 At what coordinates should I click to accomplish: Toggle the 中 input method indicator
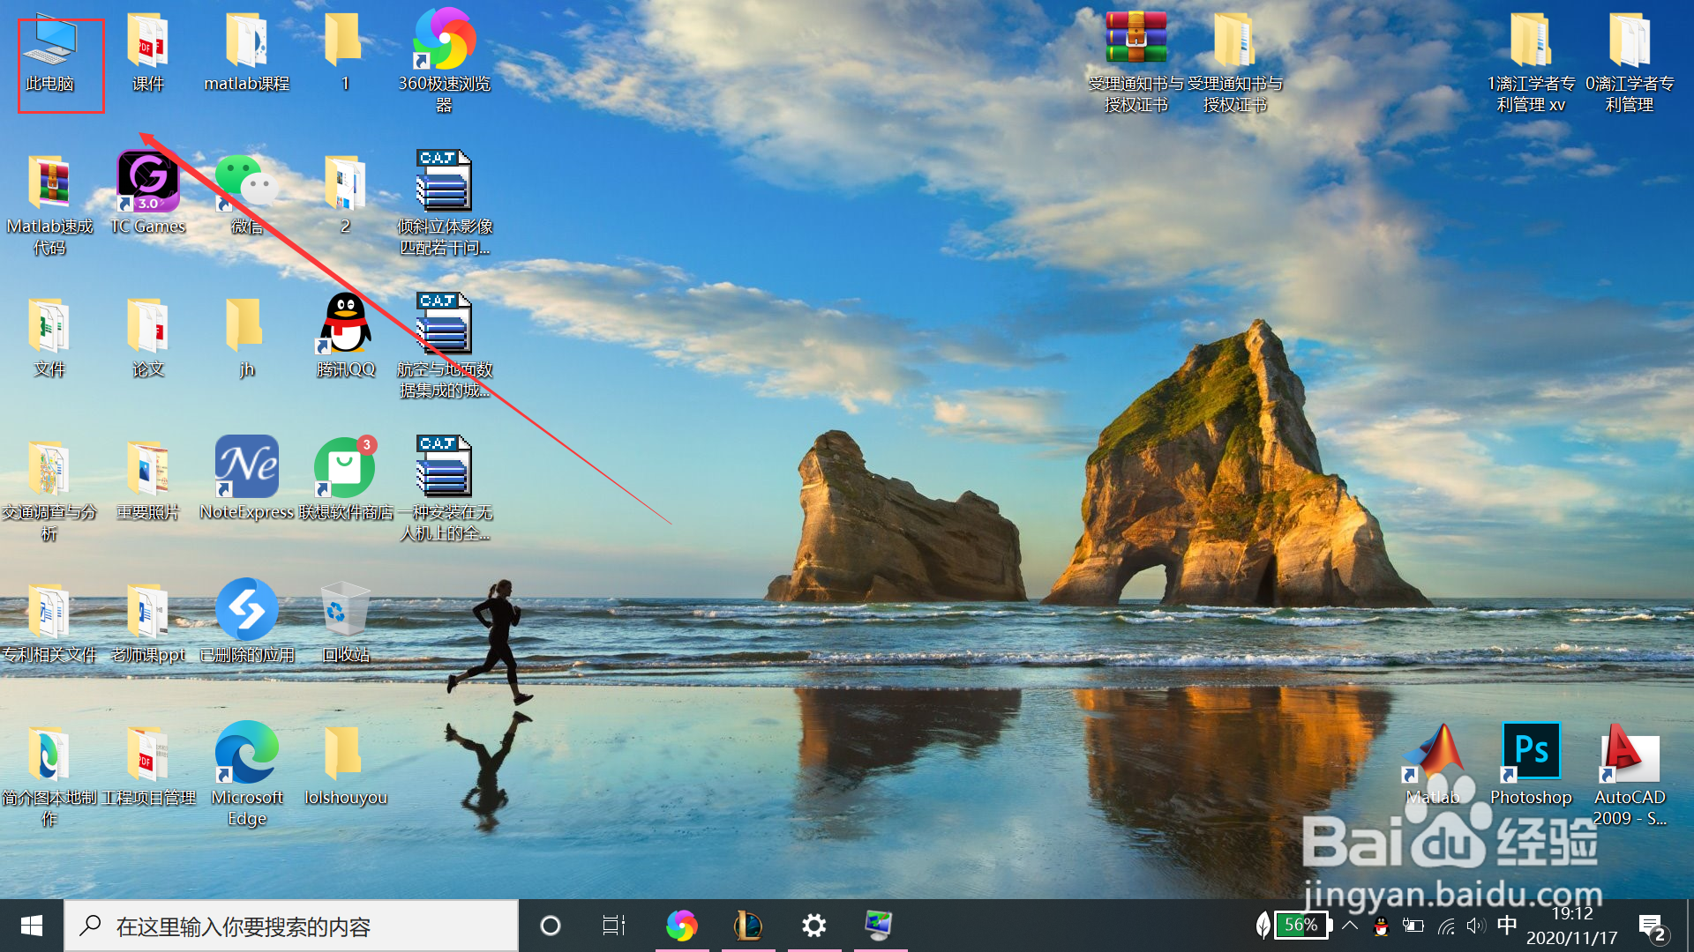pyautogui.click(x=1507, y=926)
